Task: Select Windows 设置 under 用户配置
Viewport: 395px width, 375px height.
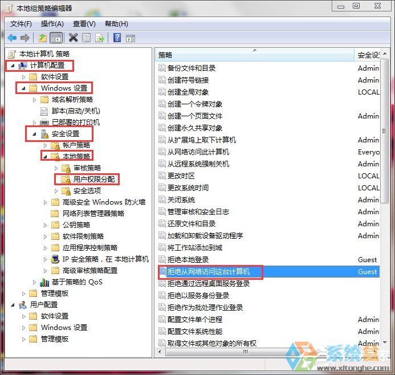Action: (64, 328)
